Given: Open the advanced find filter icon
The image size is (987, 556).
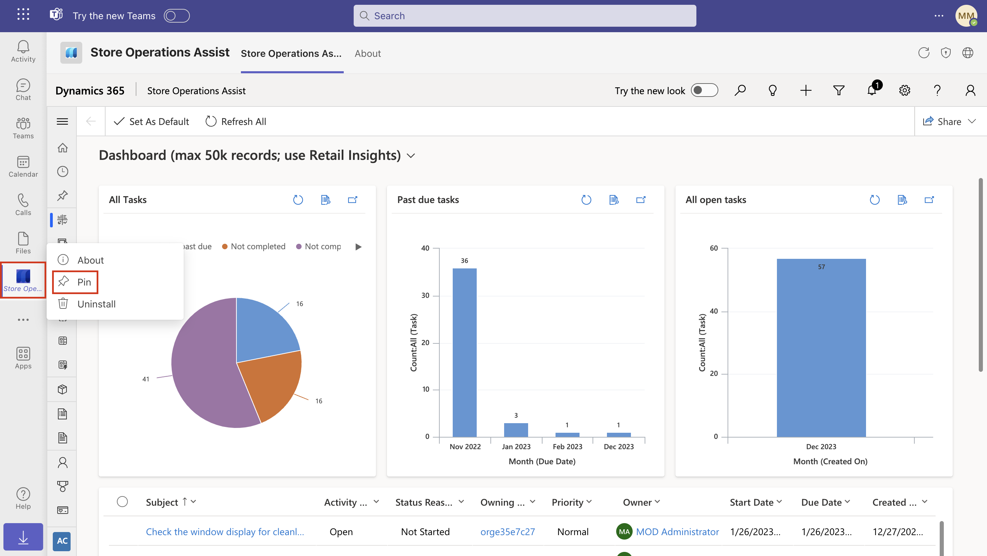Looking at the screenshot, I should pyautogui.click(x=839, y=90).
